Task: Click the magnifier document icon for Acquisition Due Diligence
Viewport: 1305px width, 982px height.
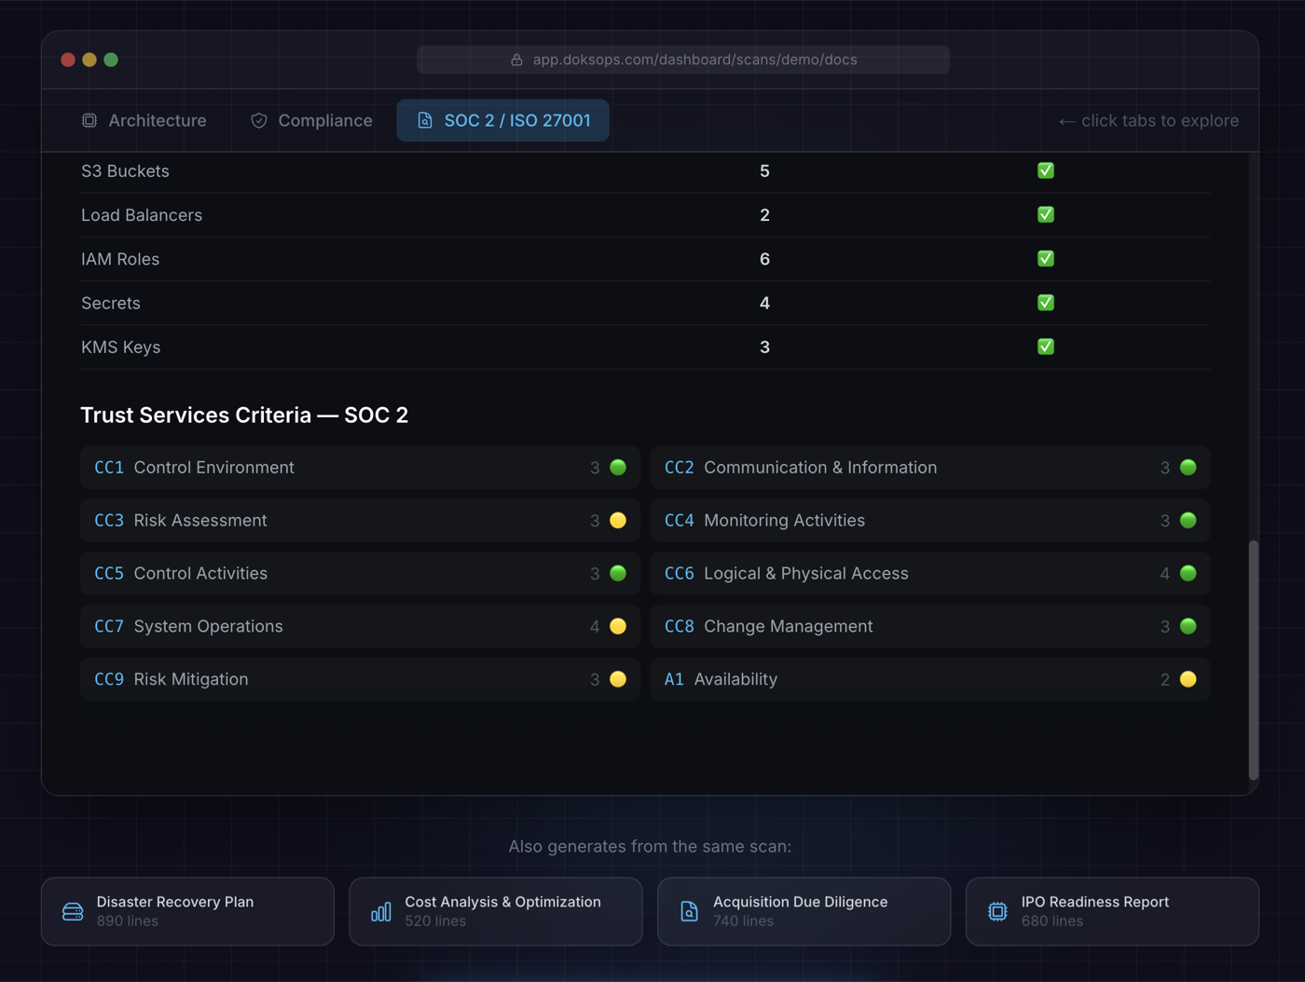Action: [x=689, y=911]
